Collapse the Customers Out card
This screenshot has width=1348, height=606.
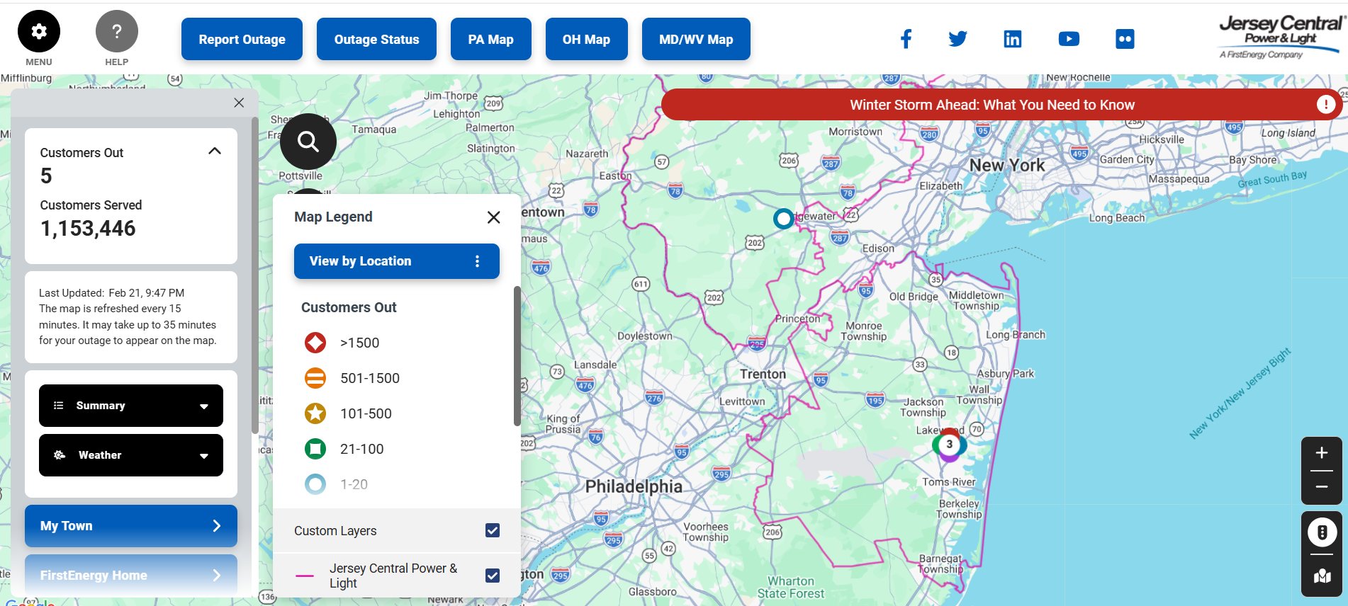(x=215, y=151)
